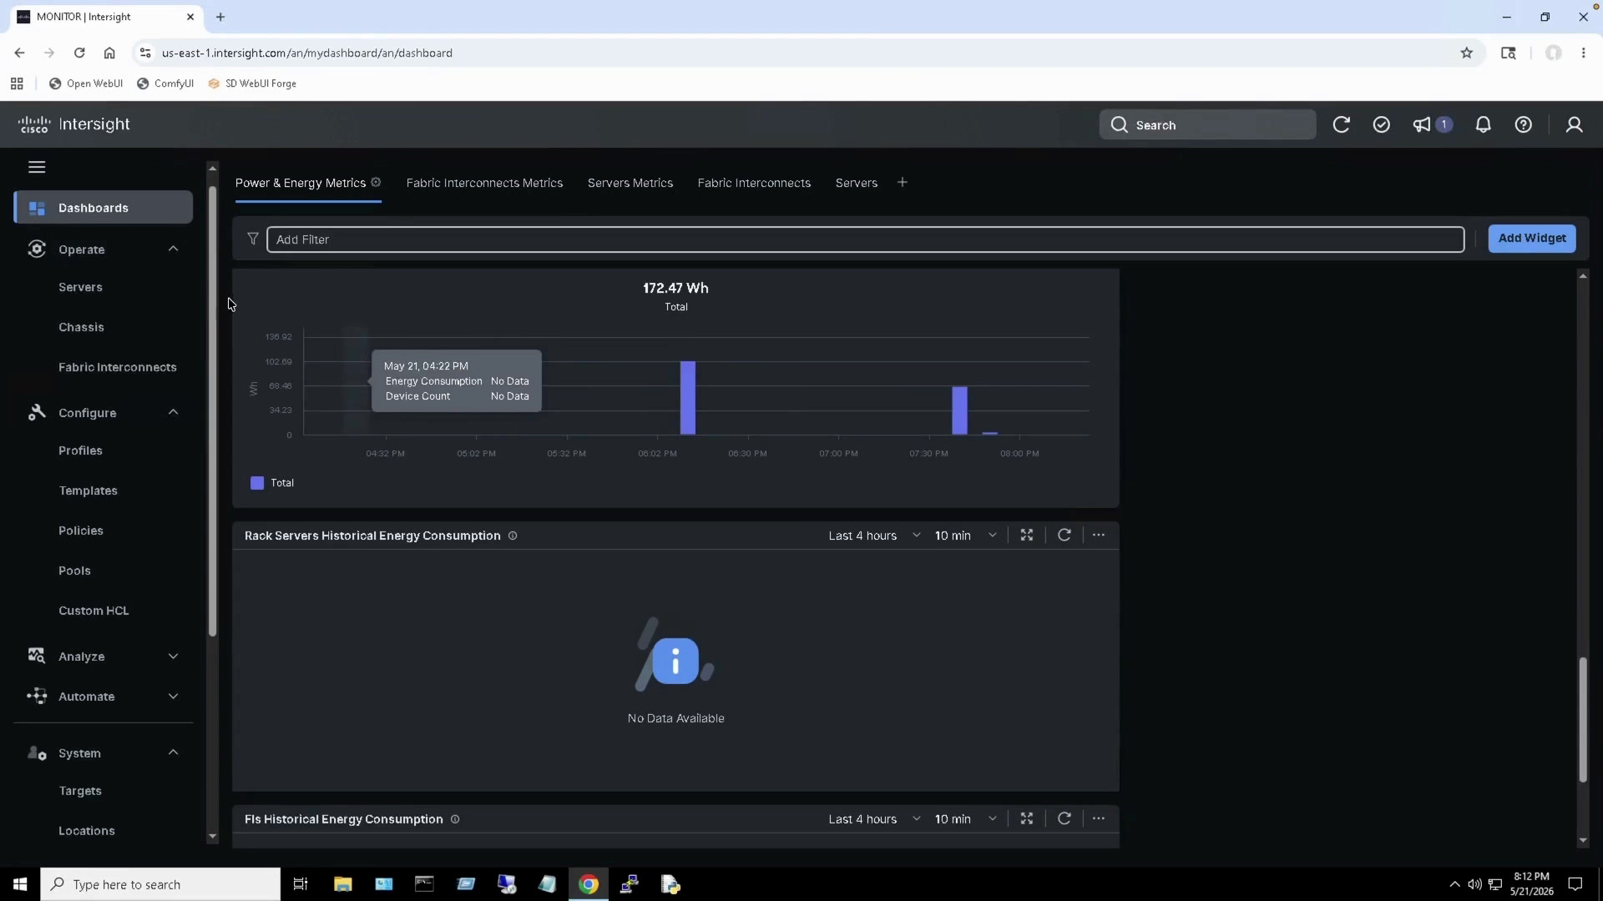Image resolution: width=1603 pixels, height=901 pixels.
Task: Switch to Fabric Interconnects Metrics tab
Action: 484,184
